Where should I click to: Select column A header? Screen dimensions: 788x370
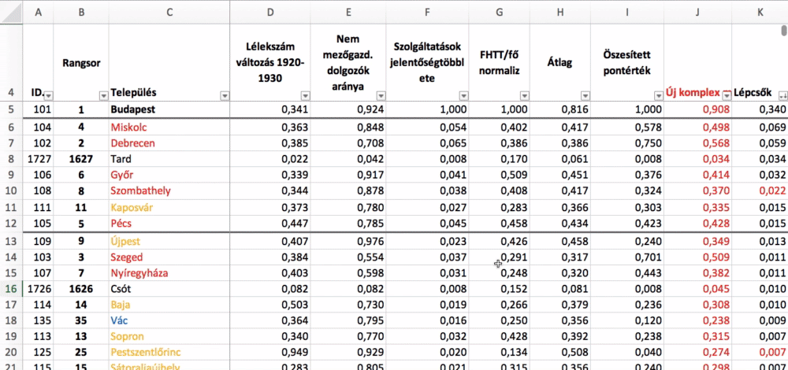[x=38, y=13]
